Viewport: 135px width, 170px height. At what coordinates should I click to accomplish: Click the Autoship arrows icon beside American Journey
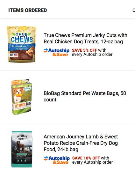pos(46,158)
